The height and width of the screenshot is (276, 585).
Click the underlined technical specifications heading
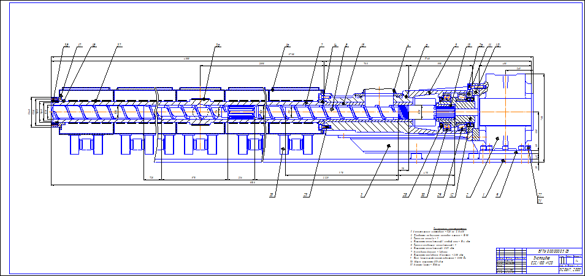[450, 228]
